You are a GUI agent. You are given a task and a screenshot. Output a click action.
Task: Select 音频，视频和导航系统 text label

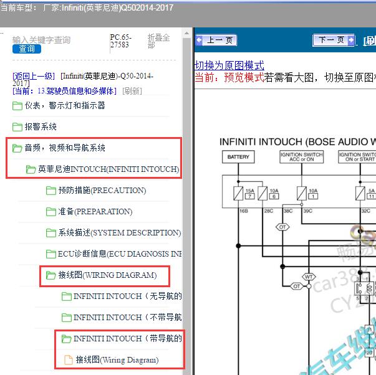pos(65,148)
